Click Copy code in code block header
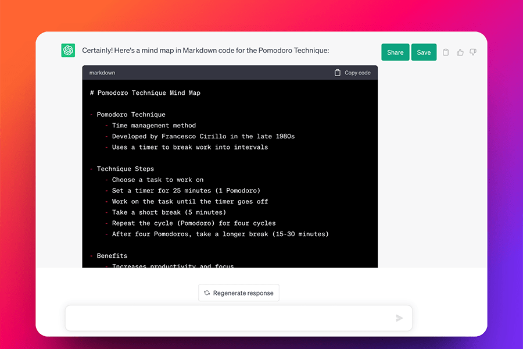The width and height of the screenshot is (523, 349). (352, 73)
